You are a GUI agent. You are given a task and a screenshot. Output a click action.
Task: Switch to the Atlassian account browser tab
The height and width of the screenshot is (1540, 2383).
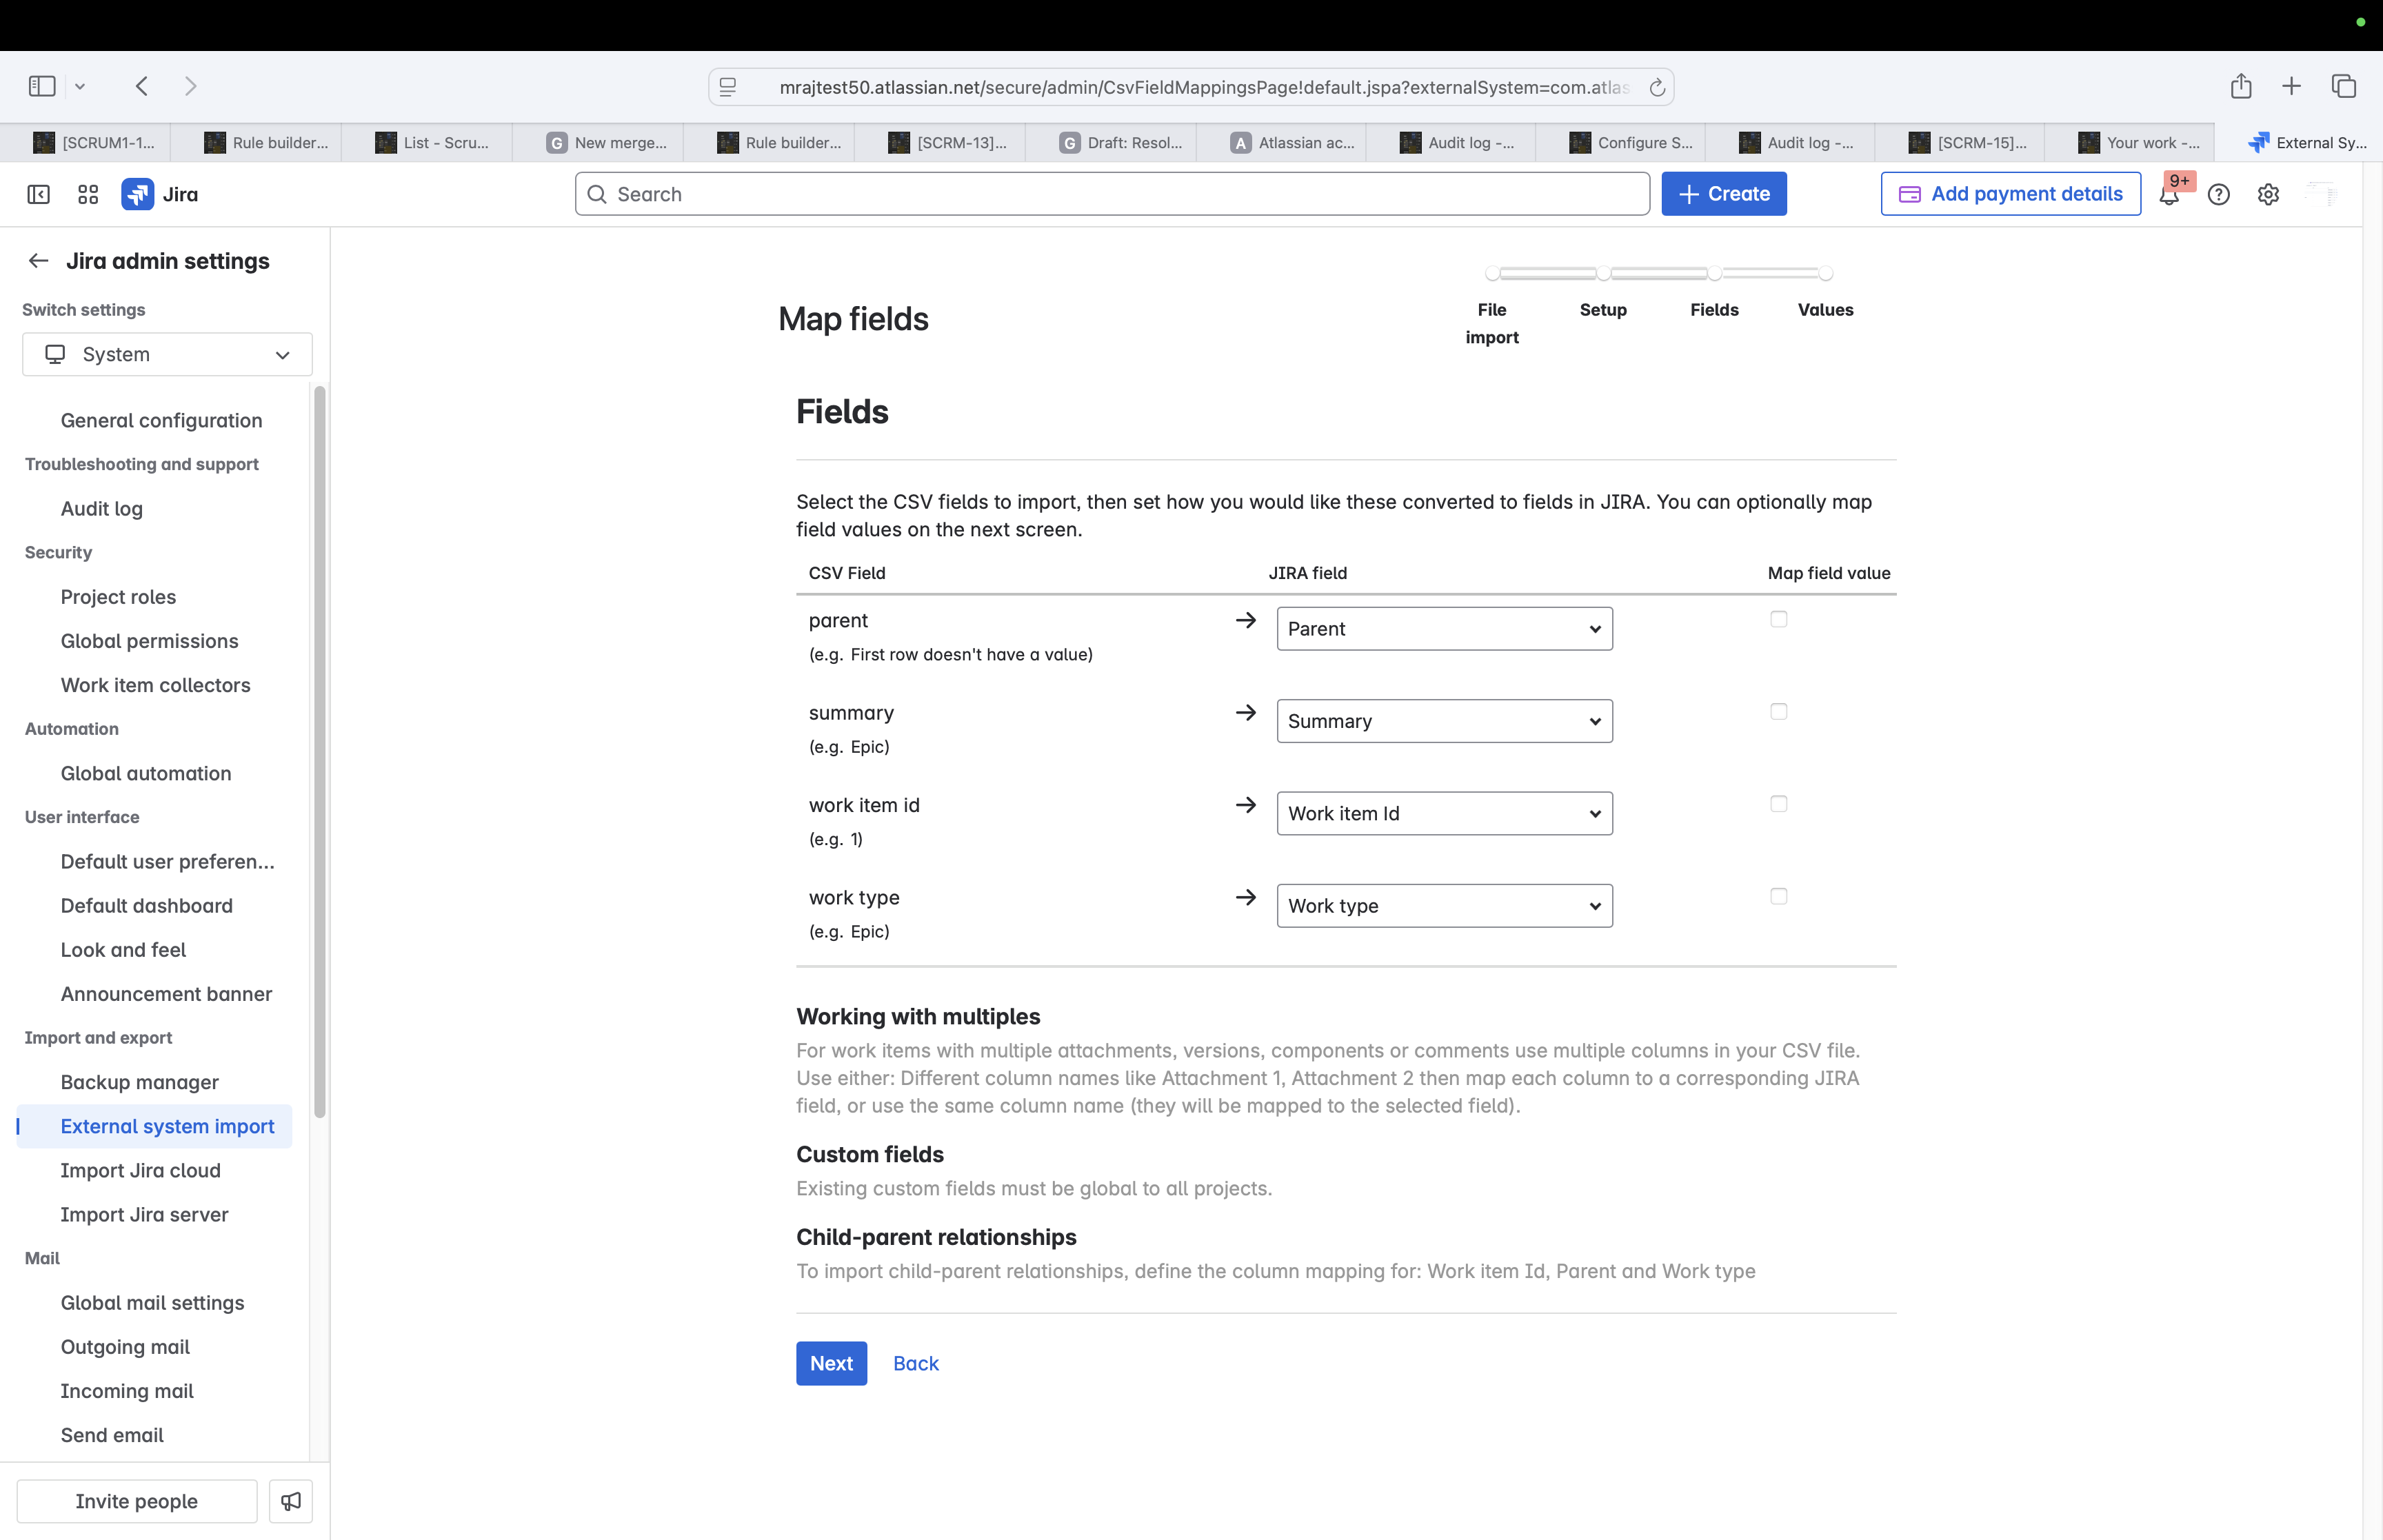tap(1290, 142)
